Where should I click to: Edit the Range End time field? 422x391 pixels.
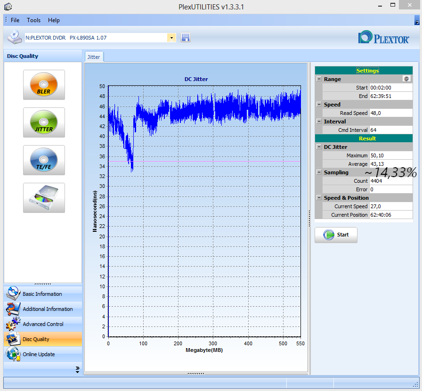(x=391, y=96)
